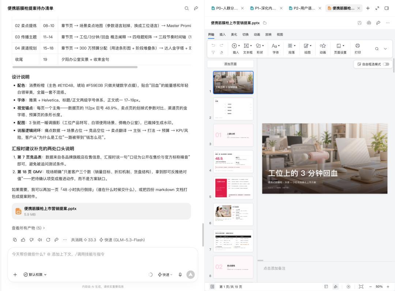Give the reply a thumbs down
Viewport: 395px width, 291px height.
tap(31, 240)
